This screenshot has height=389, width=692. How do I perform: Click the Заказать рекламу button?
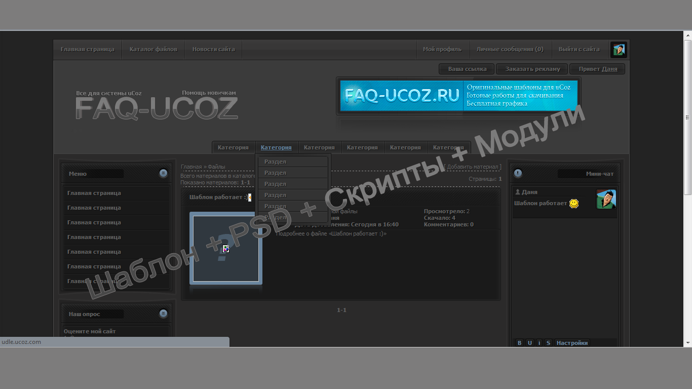[x=532, y=69]
